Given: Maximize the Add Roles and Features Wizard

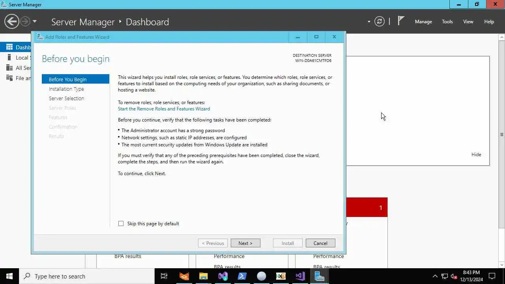Looking at the screenshot, I should [316, 37].
